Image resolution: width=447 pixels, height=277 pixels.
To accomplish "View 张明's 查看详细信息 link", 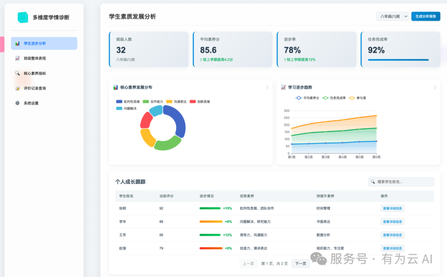I will click(x=392, y=208).
